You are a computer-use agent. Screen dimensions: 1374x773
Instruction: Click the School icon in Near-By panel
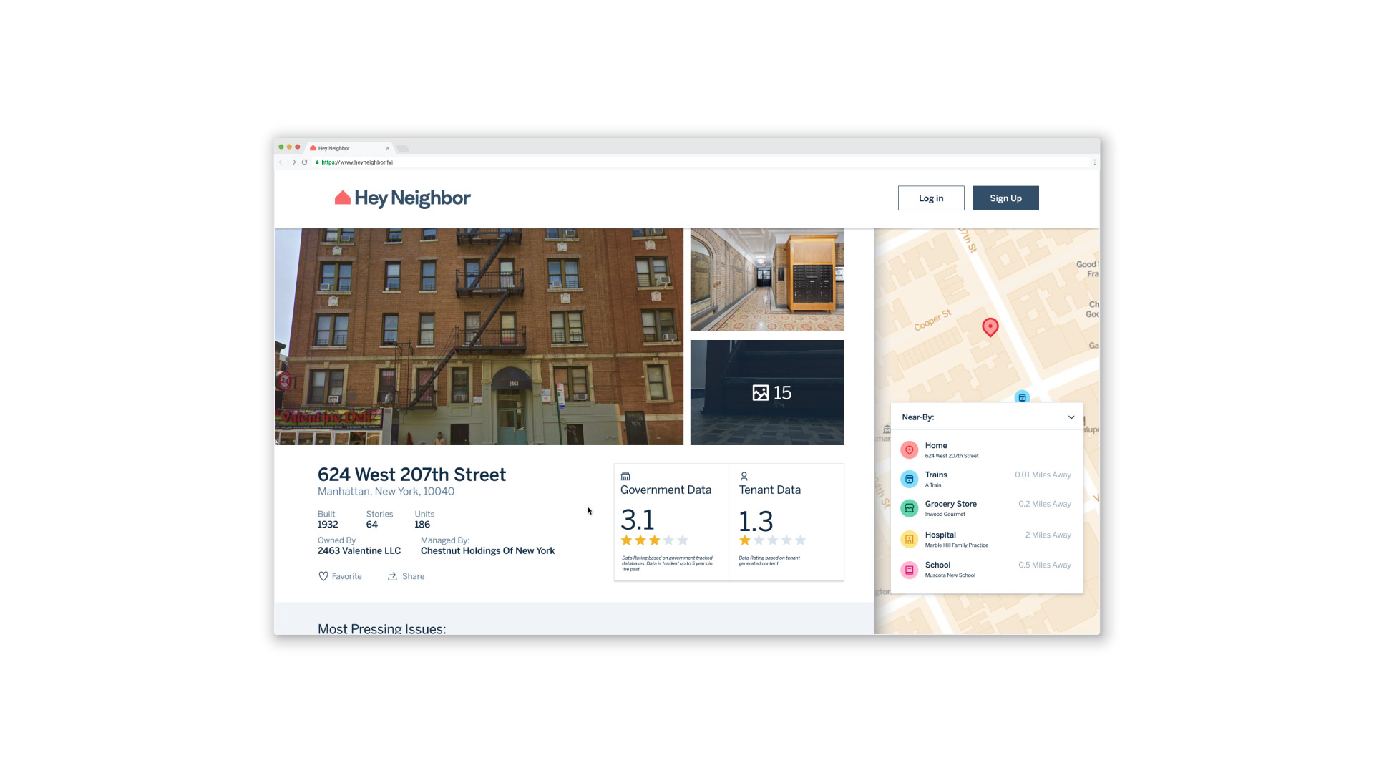pos(908,568)
